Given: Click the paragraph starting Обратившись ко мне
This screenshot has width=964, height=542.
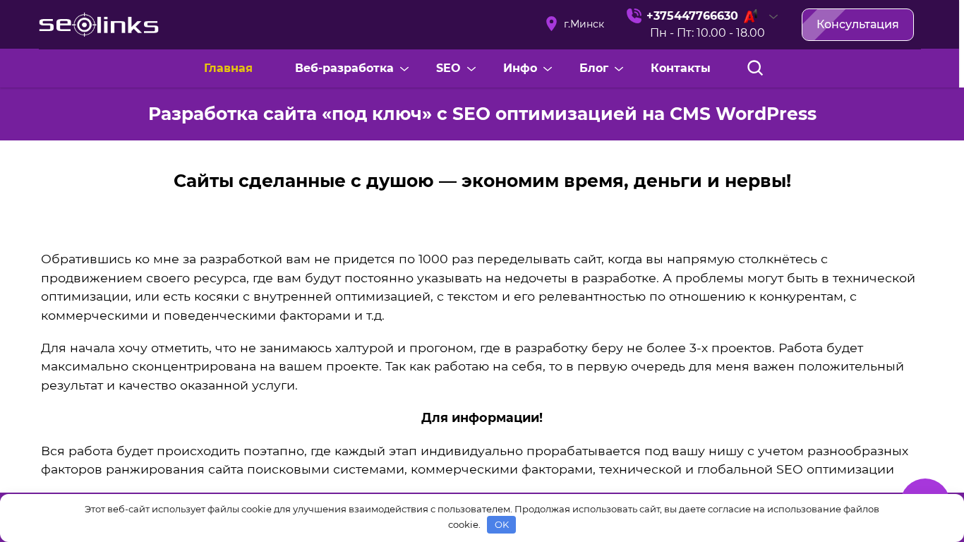Looking at the screenshot, I should [x=478, y=287].
